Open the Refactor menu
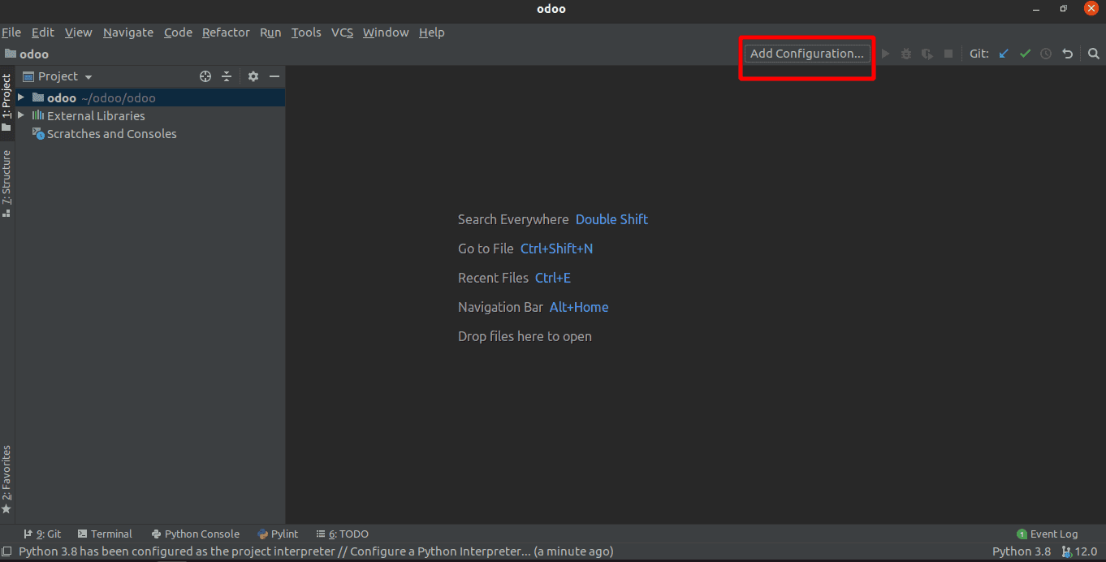 click(x=226, y=32)
